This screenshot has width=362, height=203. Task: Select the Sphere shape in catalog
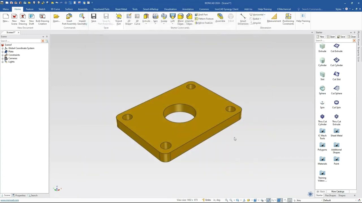(x=322, y=90)
